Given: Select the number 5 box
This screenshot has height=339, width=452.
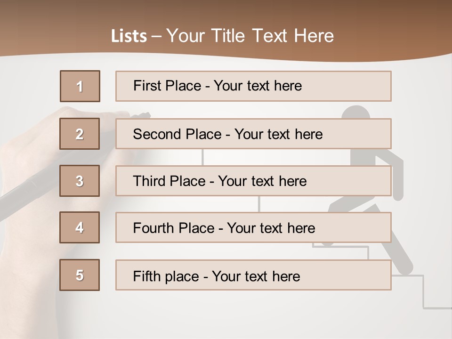Looking at the screenshot, I should [80, 275].
